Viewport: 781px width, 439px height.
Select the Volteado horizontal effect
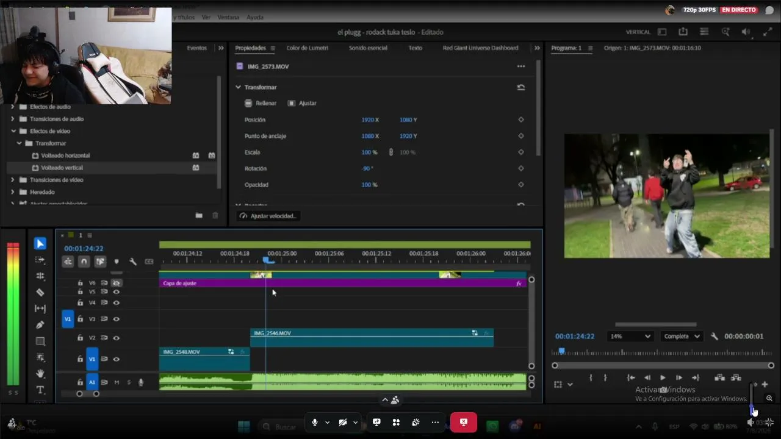[65, 155]
